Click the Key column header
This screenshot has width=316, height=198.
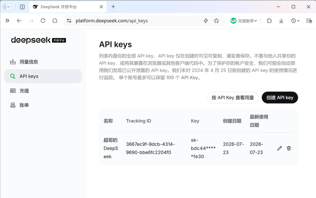point(195,121)
